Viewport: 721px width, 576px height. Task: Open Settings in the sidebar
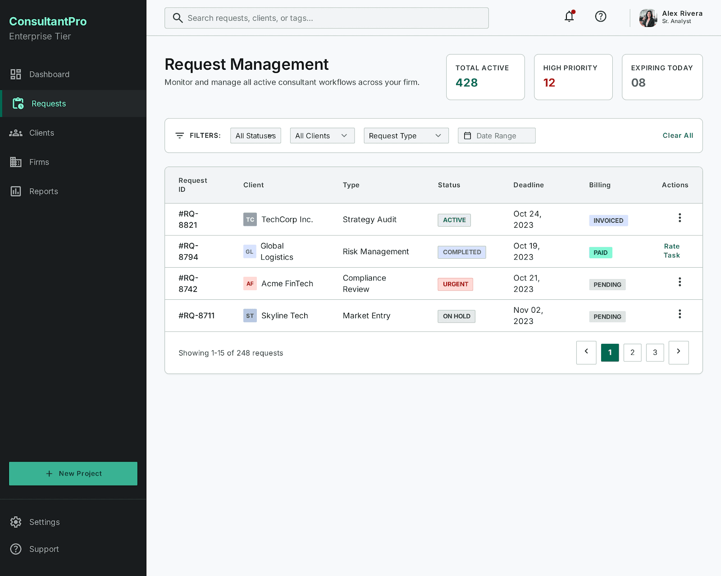click(73, 522)
